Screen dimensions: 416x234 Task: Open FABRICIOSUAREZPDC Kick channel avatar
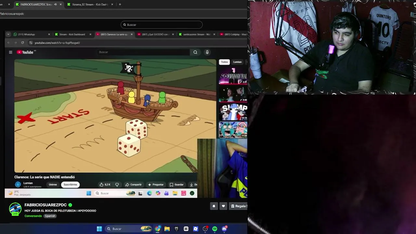click(x=15, y=209)
